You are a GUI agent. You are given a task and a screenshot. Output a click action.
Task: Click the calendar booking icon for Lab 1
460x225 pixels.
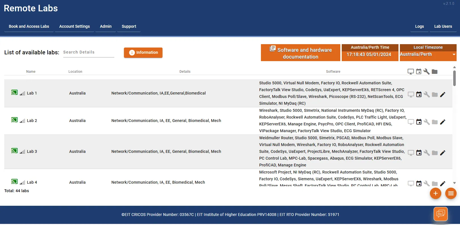coord(419,95)
